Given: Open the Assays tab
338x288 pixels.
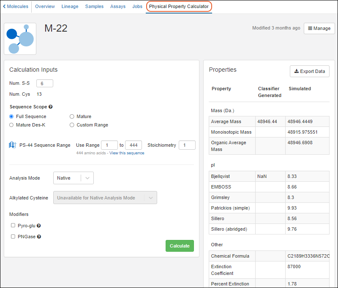Looking at the screenshot, I should tap(118, 7).
